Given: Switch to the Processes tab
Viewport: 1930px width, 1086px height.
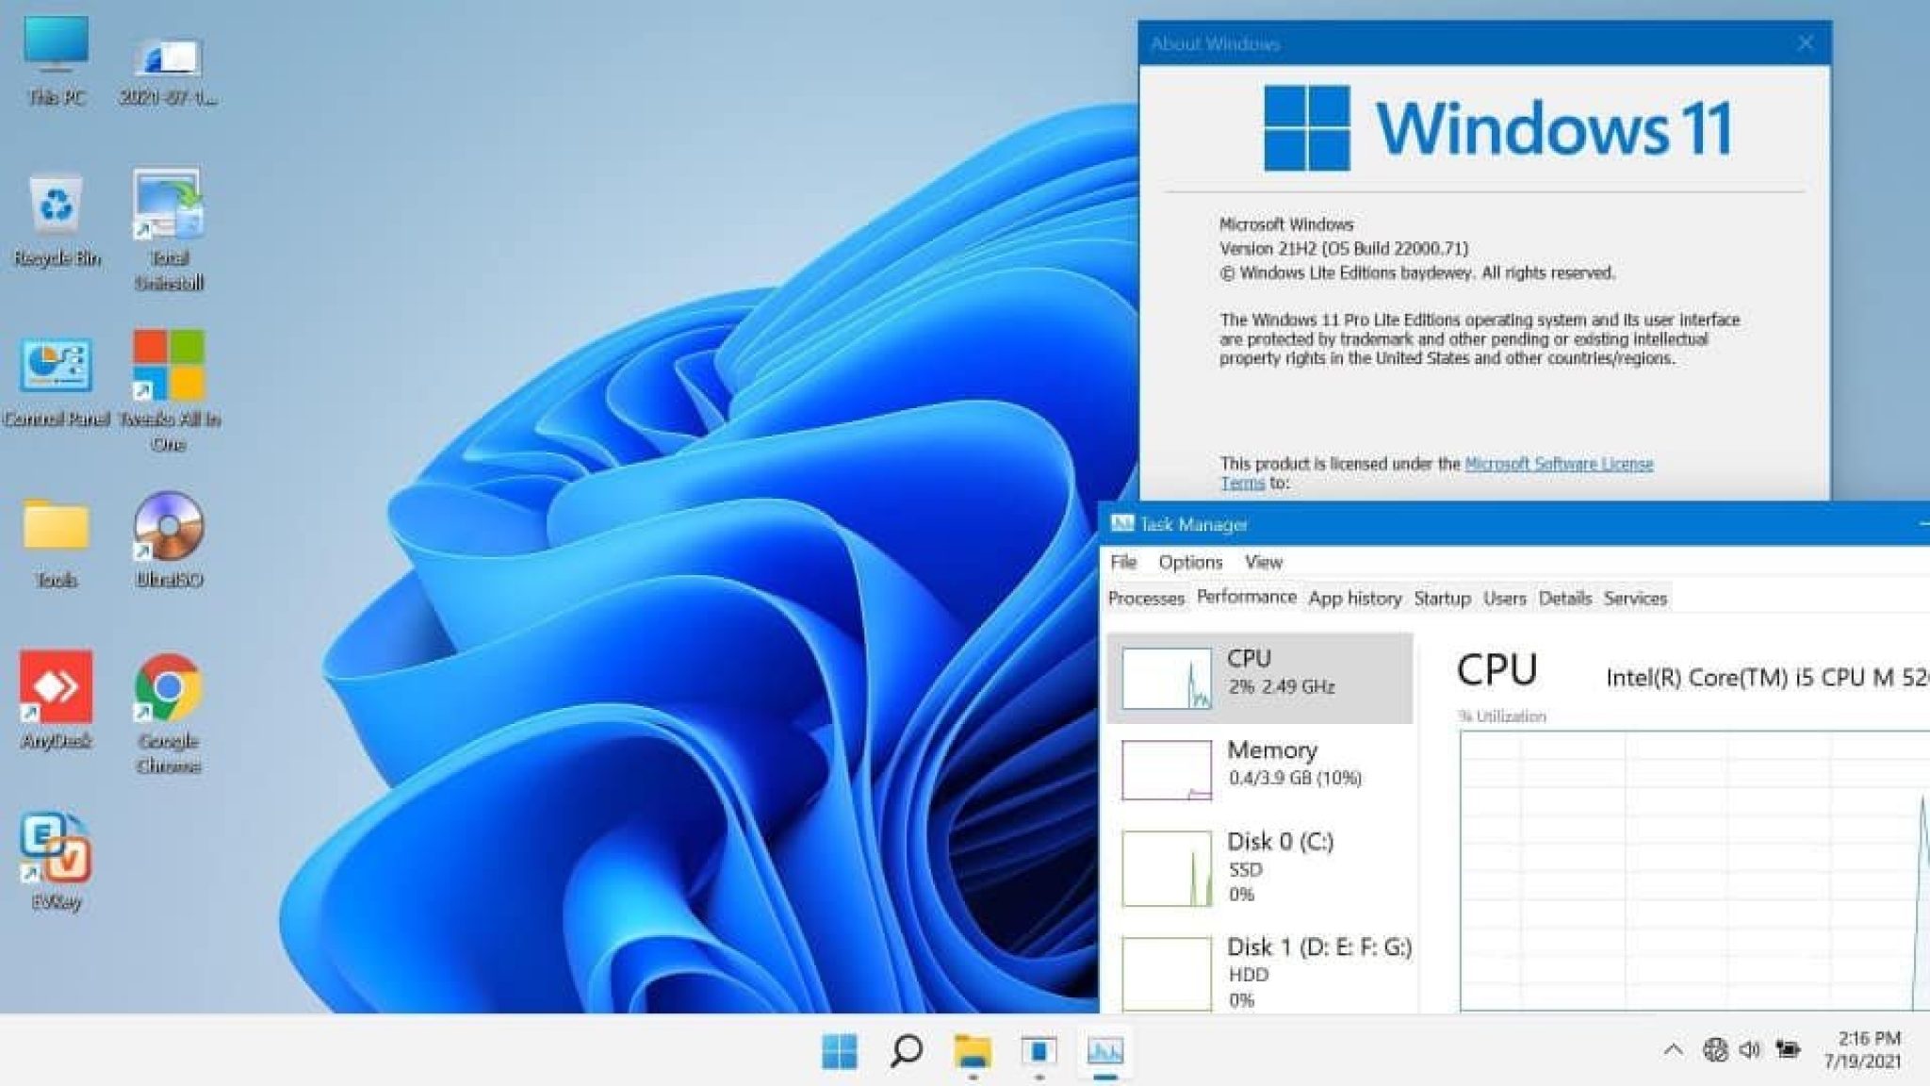Looking at the screenshot, I should pyautogui.click(x=1146, y=599).
